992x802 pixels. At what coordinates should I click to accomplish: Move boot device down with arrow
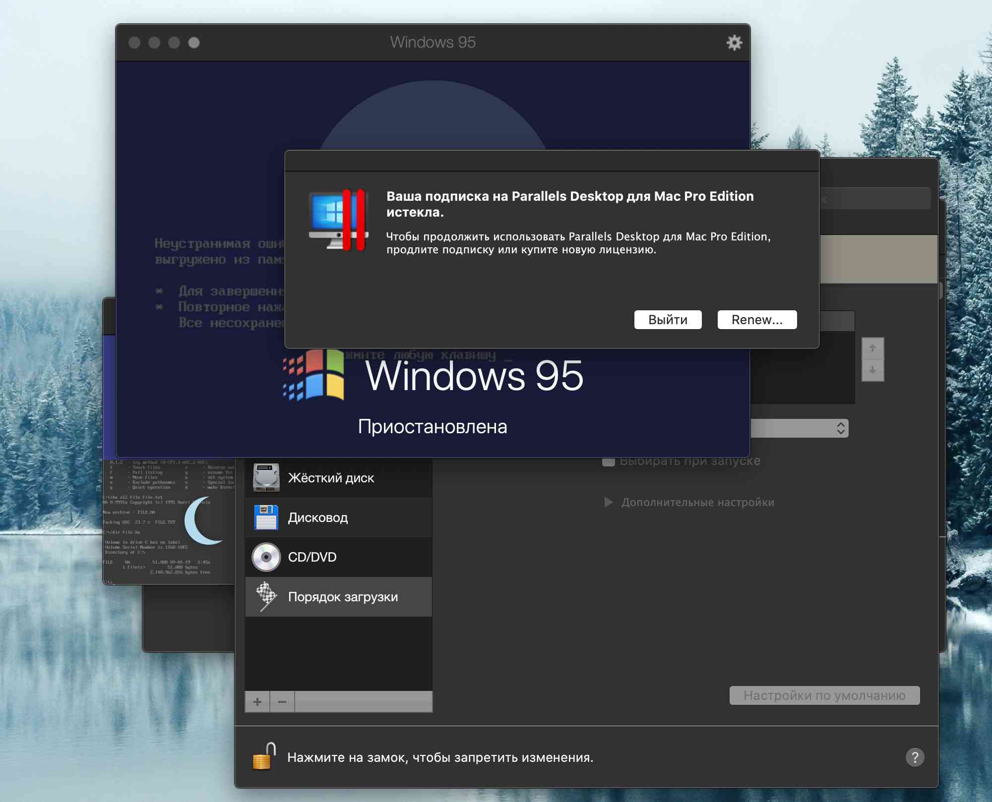click(x=872, y=370)
